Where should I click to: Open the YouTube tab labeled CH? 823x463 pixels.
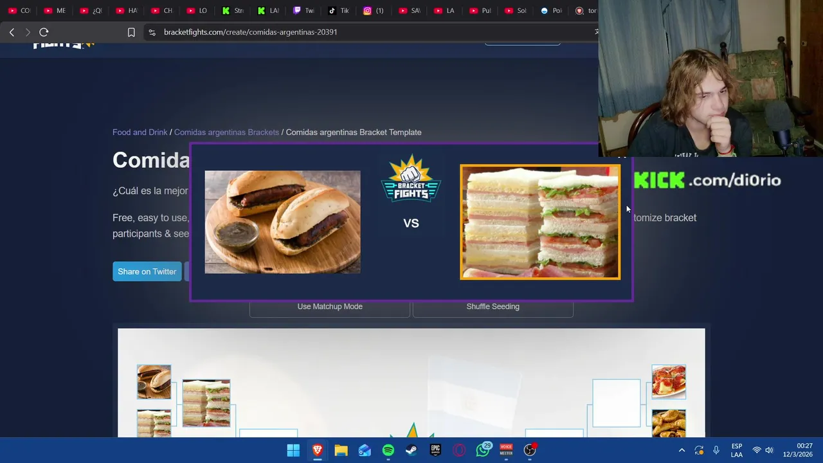coord(162,10)
